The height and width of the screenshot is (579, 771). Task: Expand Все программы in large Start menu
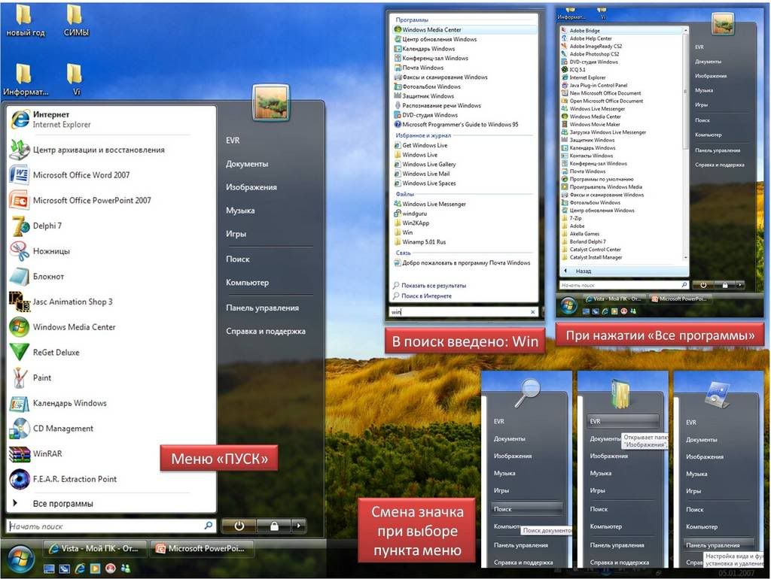62,504
